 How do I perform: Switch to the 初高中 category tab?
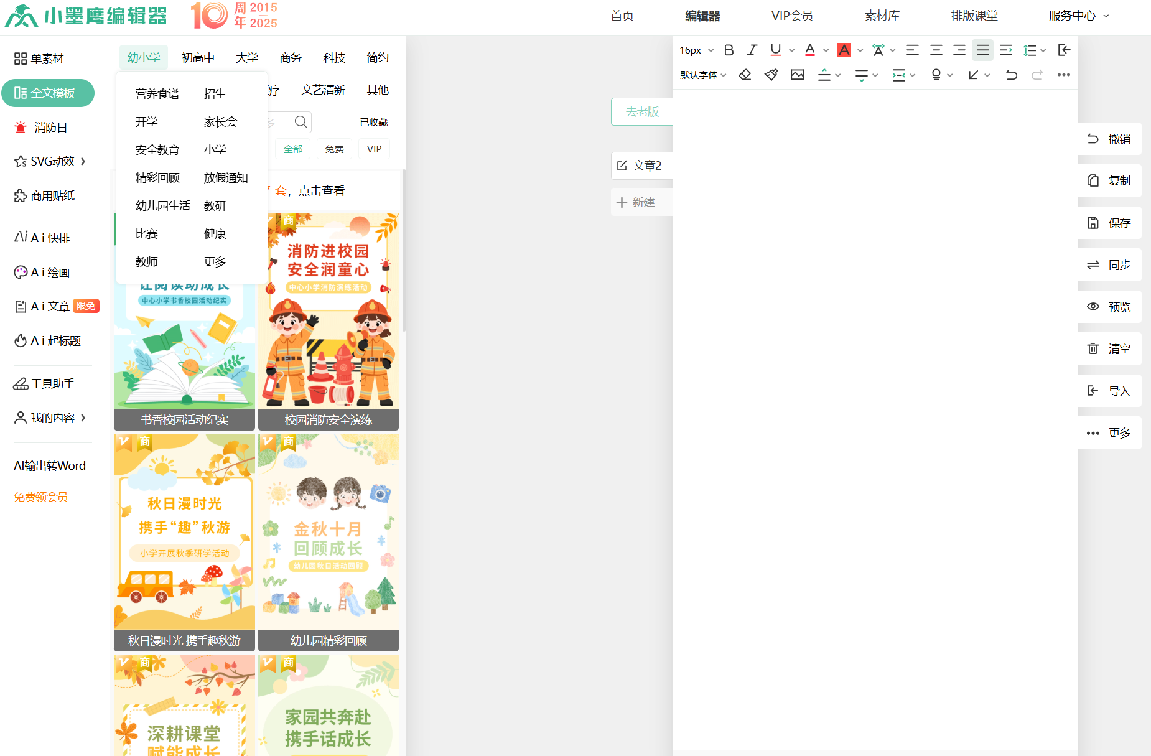pos(198,58)
